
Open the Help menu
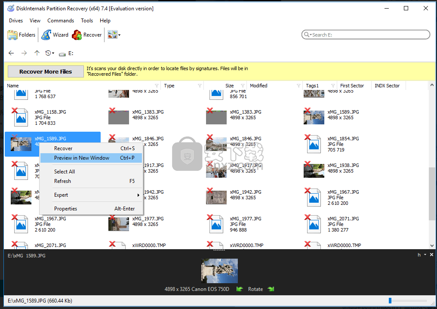105,21
